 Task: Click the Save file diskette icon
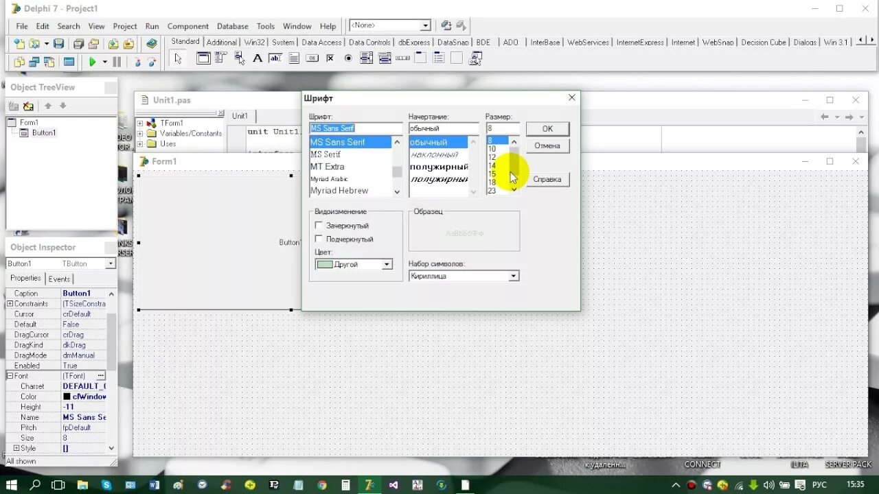(x=59, y=43)
